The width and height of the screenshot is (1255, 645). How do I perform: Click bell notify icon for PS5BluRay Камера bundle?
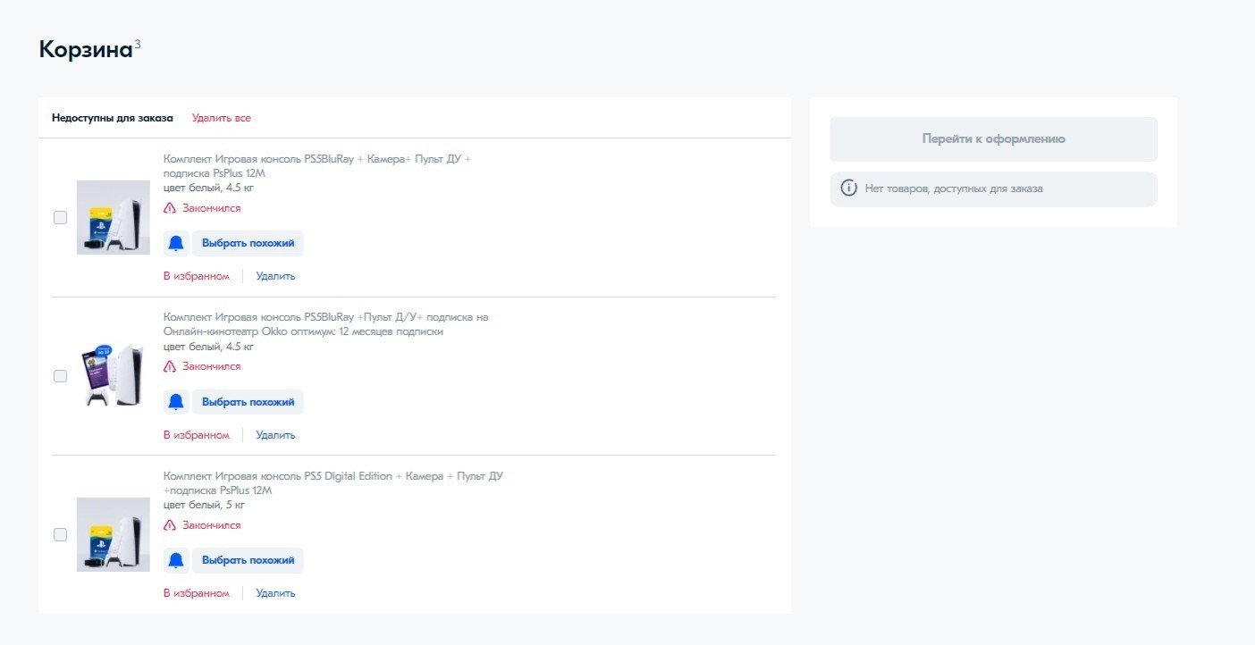point(176,243)
